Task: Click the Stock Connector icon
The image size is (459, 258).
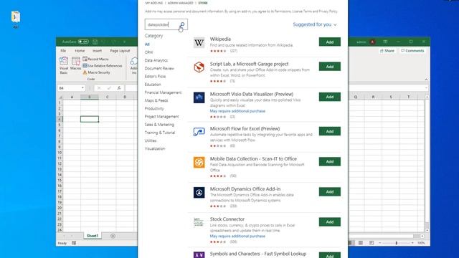Action: tap(199, 223)
